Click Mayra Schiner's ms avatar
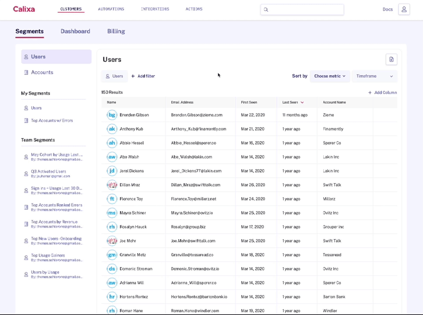Image resolution: width=423 pixels, height=315 pixels. coord(112,213)
